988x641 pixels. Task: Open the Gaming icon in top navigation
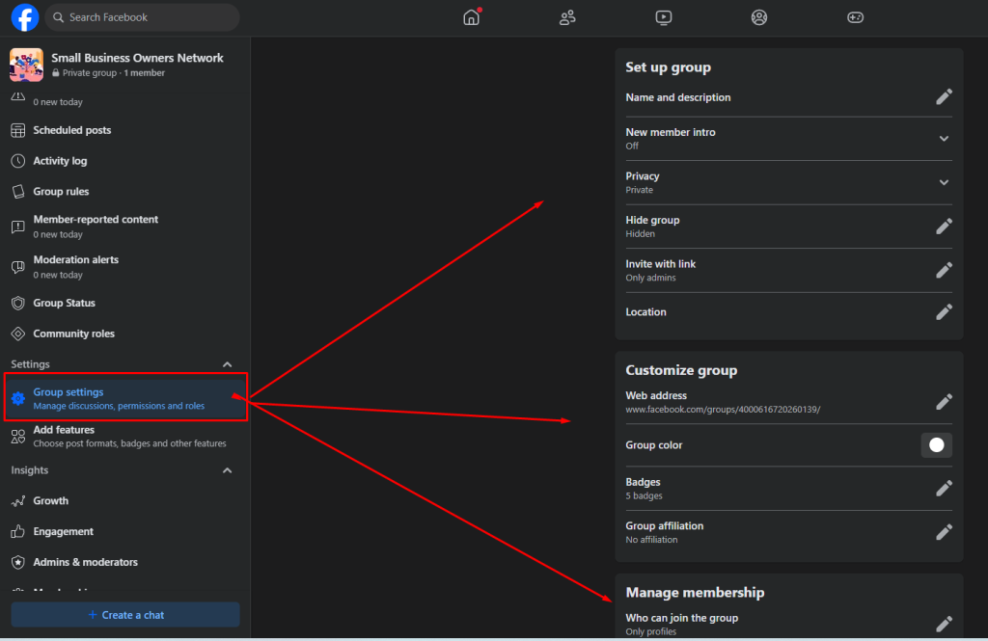coord(855,16)
